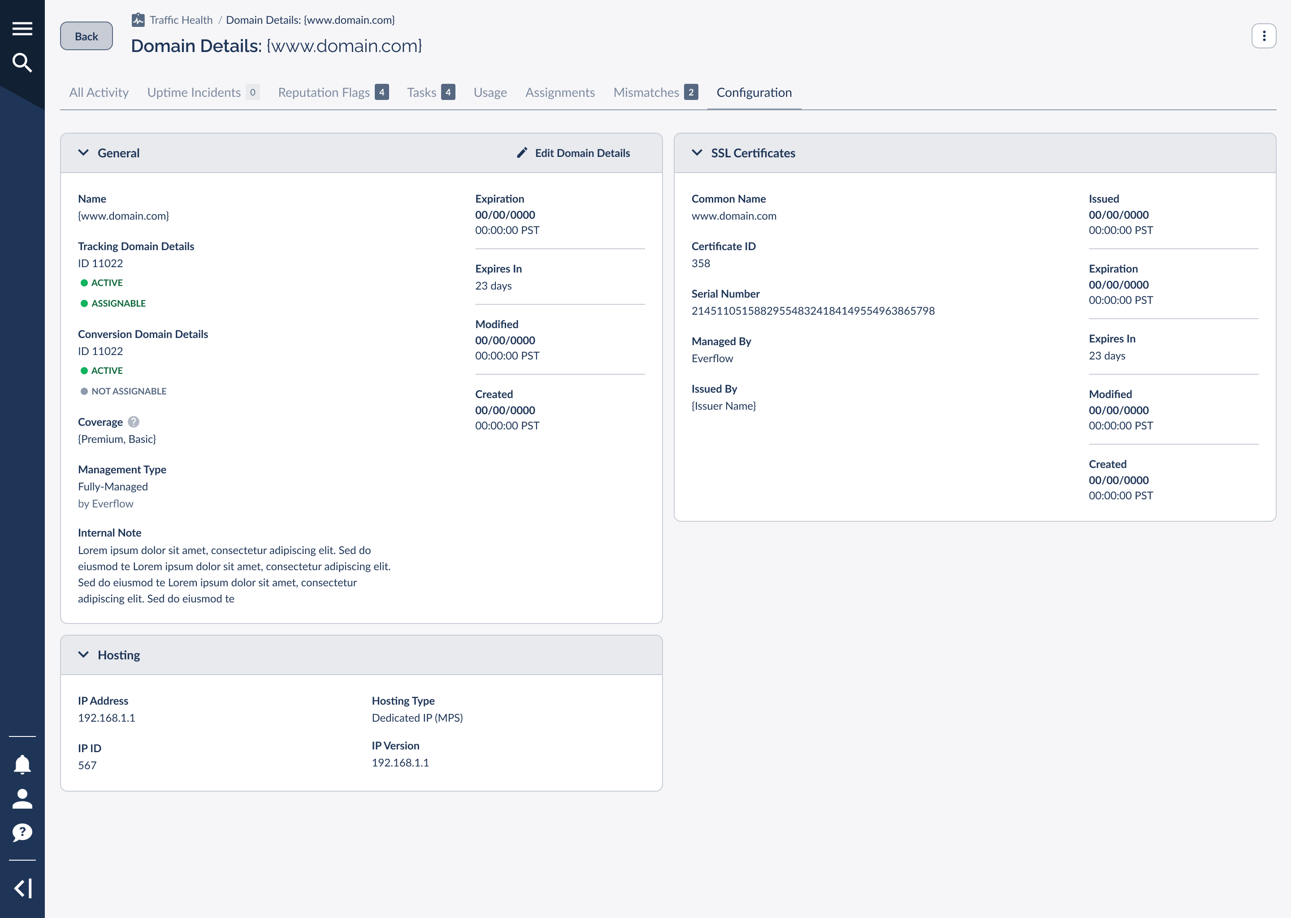Switch to the All Activity tab
This screenshot has height=918, width=1291.
(x=99, y=92)
